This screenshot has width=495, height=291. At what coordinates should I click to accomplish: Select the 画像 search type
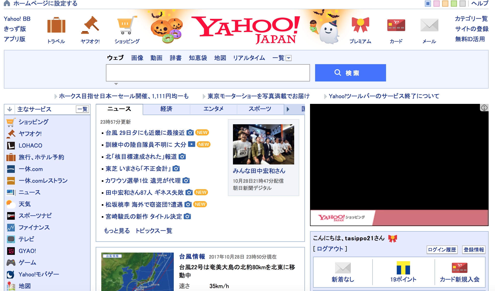coord(137,58)
